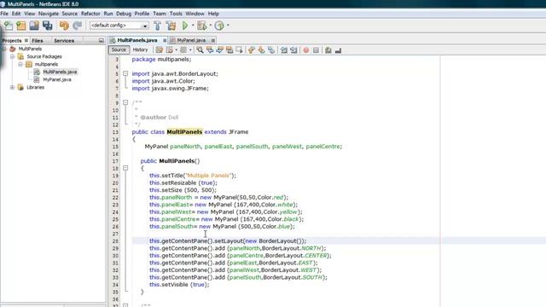546x307 pixels.
Task: Open the Debug Project dropdown arrow
Action: tap(211, 26)
